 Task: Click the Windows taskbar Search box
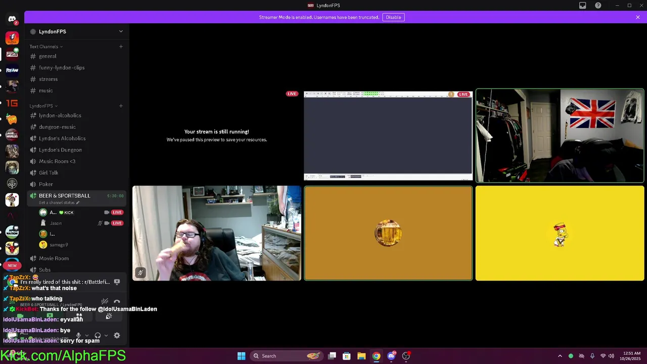(287, 356)
